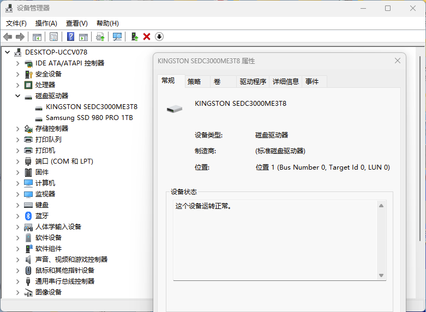Click the imaging devices camera icon
Viewport: 426px width, 312px height.
click(x=28, y=292)
